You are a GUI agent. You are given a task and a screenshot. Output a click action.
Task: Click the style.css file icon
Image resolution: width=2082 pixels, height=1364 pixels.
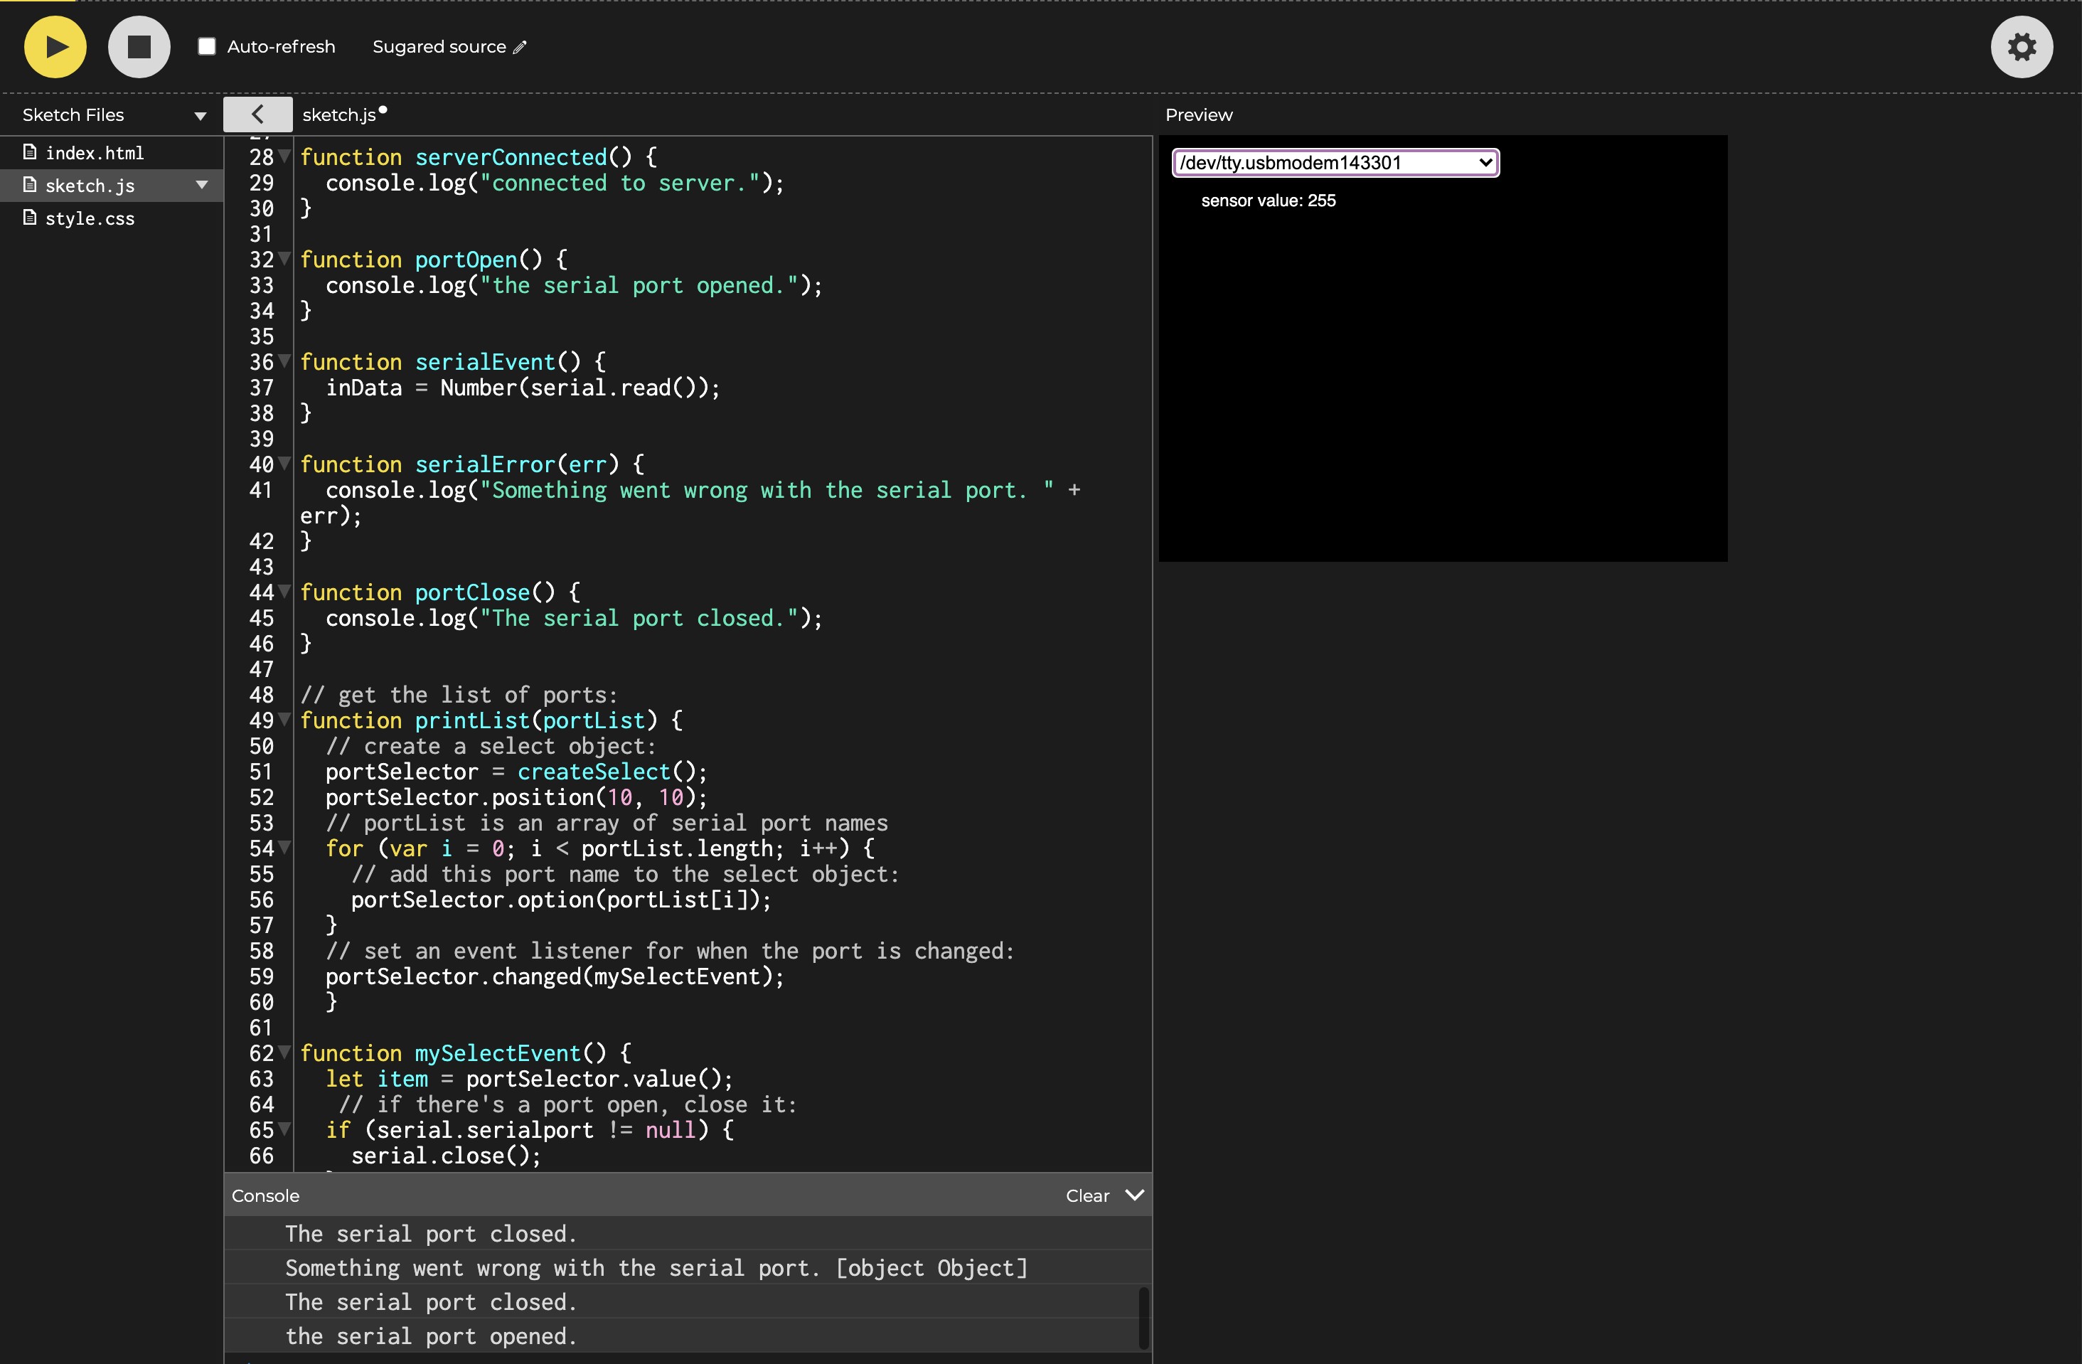(x=30, y=218)
